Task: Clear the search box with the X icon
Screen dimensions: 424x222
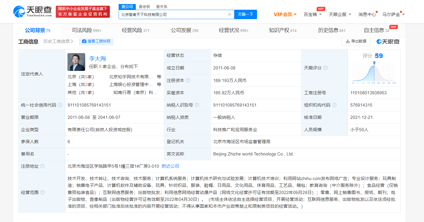Action: click(229, 15)
